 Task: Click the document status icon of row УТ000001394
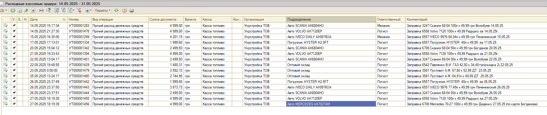(6, 53)
